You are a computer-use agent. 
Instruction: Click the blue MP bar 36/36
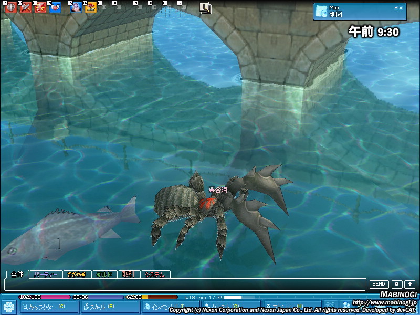coord(98,297)
